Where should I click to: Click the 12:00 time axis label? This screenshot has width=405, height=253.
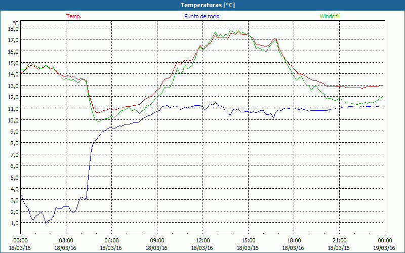202,240
